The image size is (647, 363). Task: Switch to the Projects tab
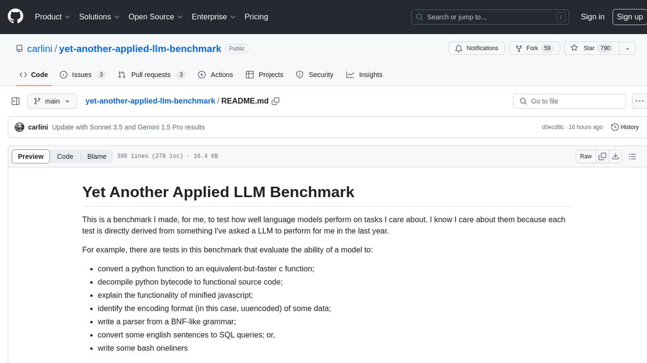pyautogui.click(x=265, y=75)
